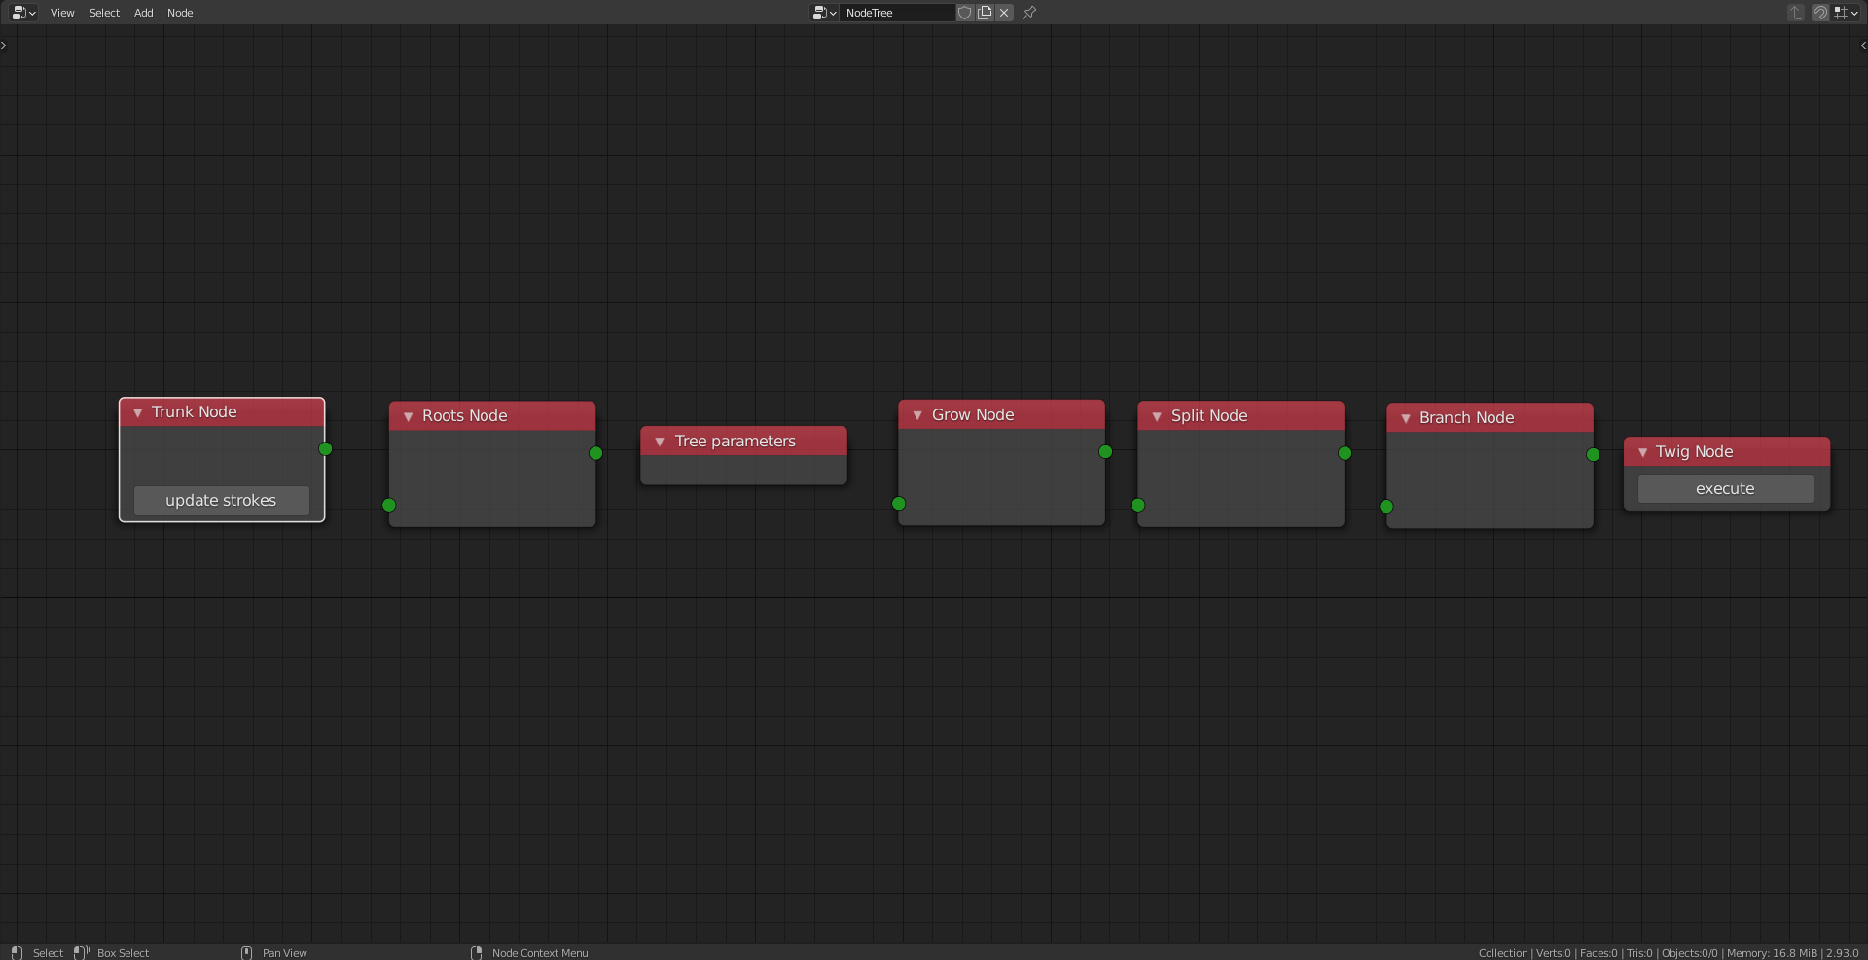Click the Split Node output socket

[x=1345, y=452]
